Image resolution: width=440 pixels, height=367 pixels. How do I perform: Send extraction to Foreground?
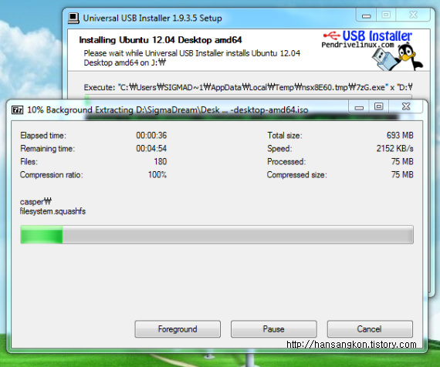click(178, 329)
